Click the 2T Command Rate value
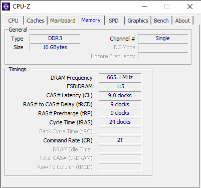The height and width of the screenshot is (188, 201). click(120, 140)
